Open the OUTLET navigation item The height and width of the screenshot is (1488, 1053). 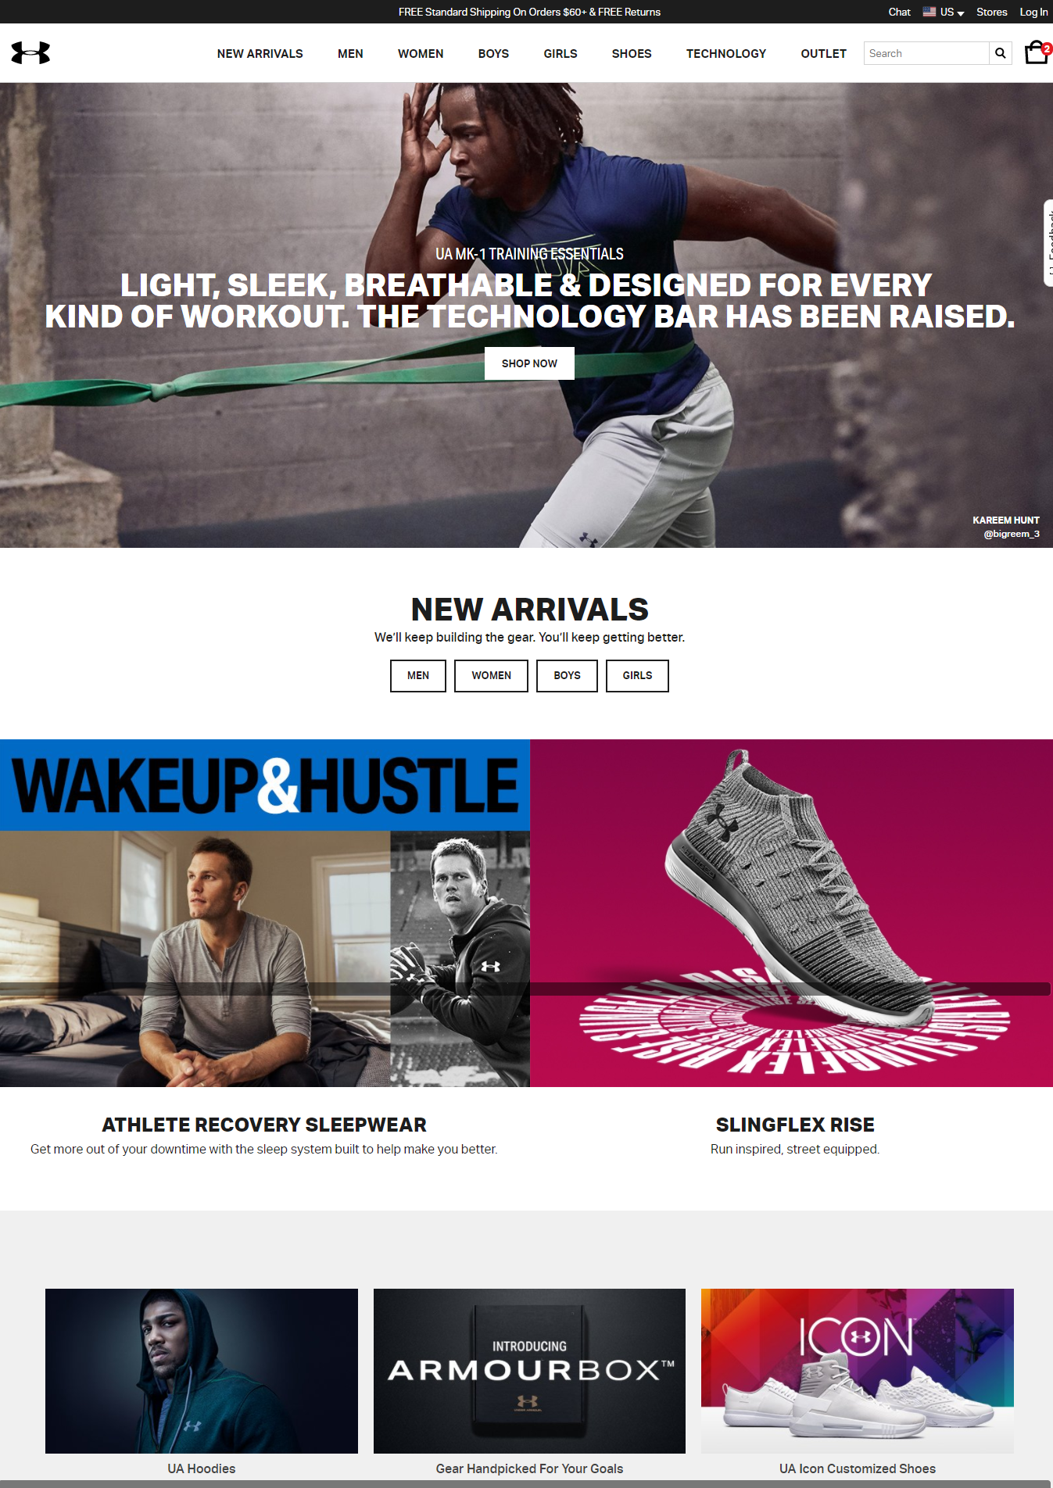[823, 53]
